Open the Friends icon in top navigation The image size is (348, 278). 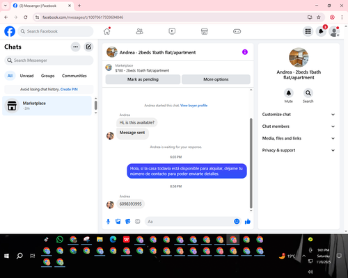click(x=139, y=31)
